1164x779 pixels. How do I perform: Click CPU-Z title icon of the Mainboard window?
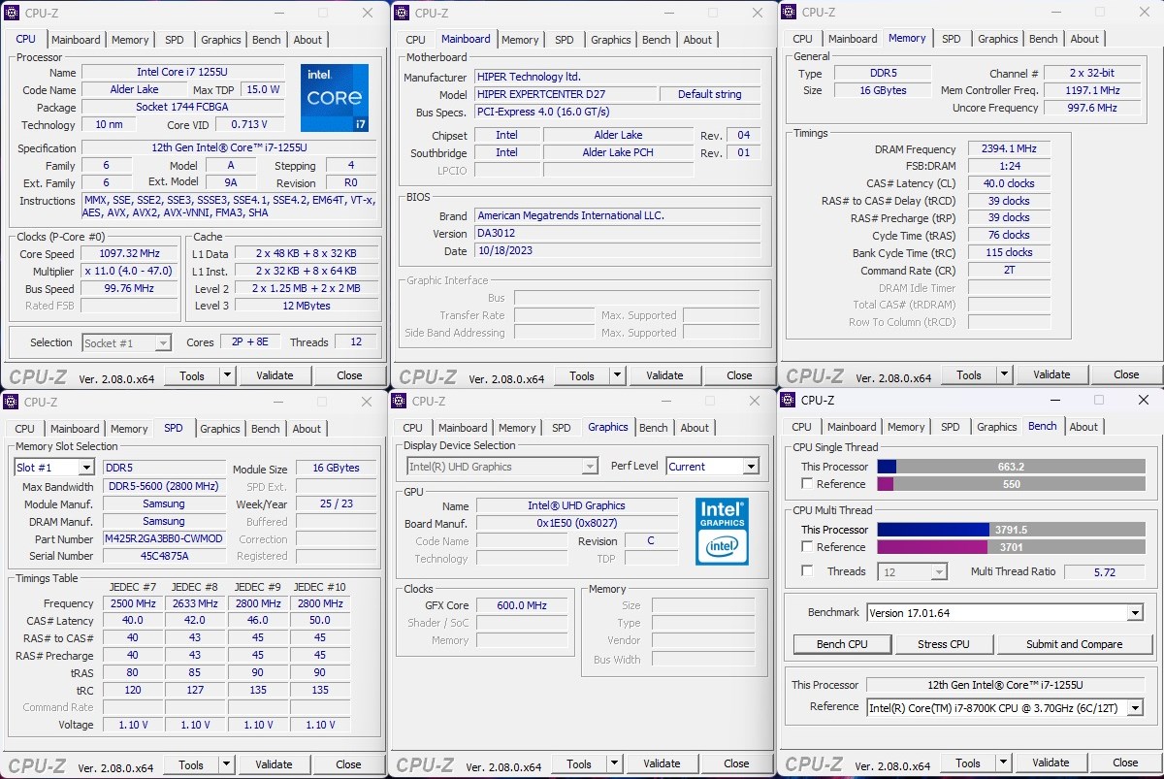click(x=401, y=13)
